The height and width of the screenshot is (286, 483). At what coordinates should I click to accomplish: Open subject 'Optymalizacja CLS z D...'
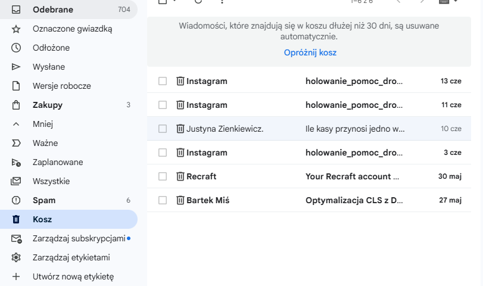(x=354, y=200)
